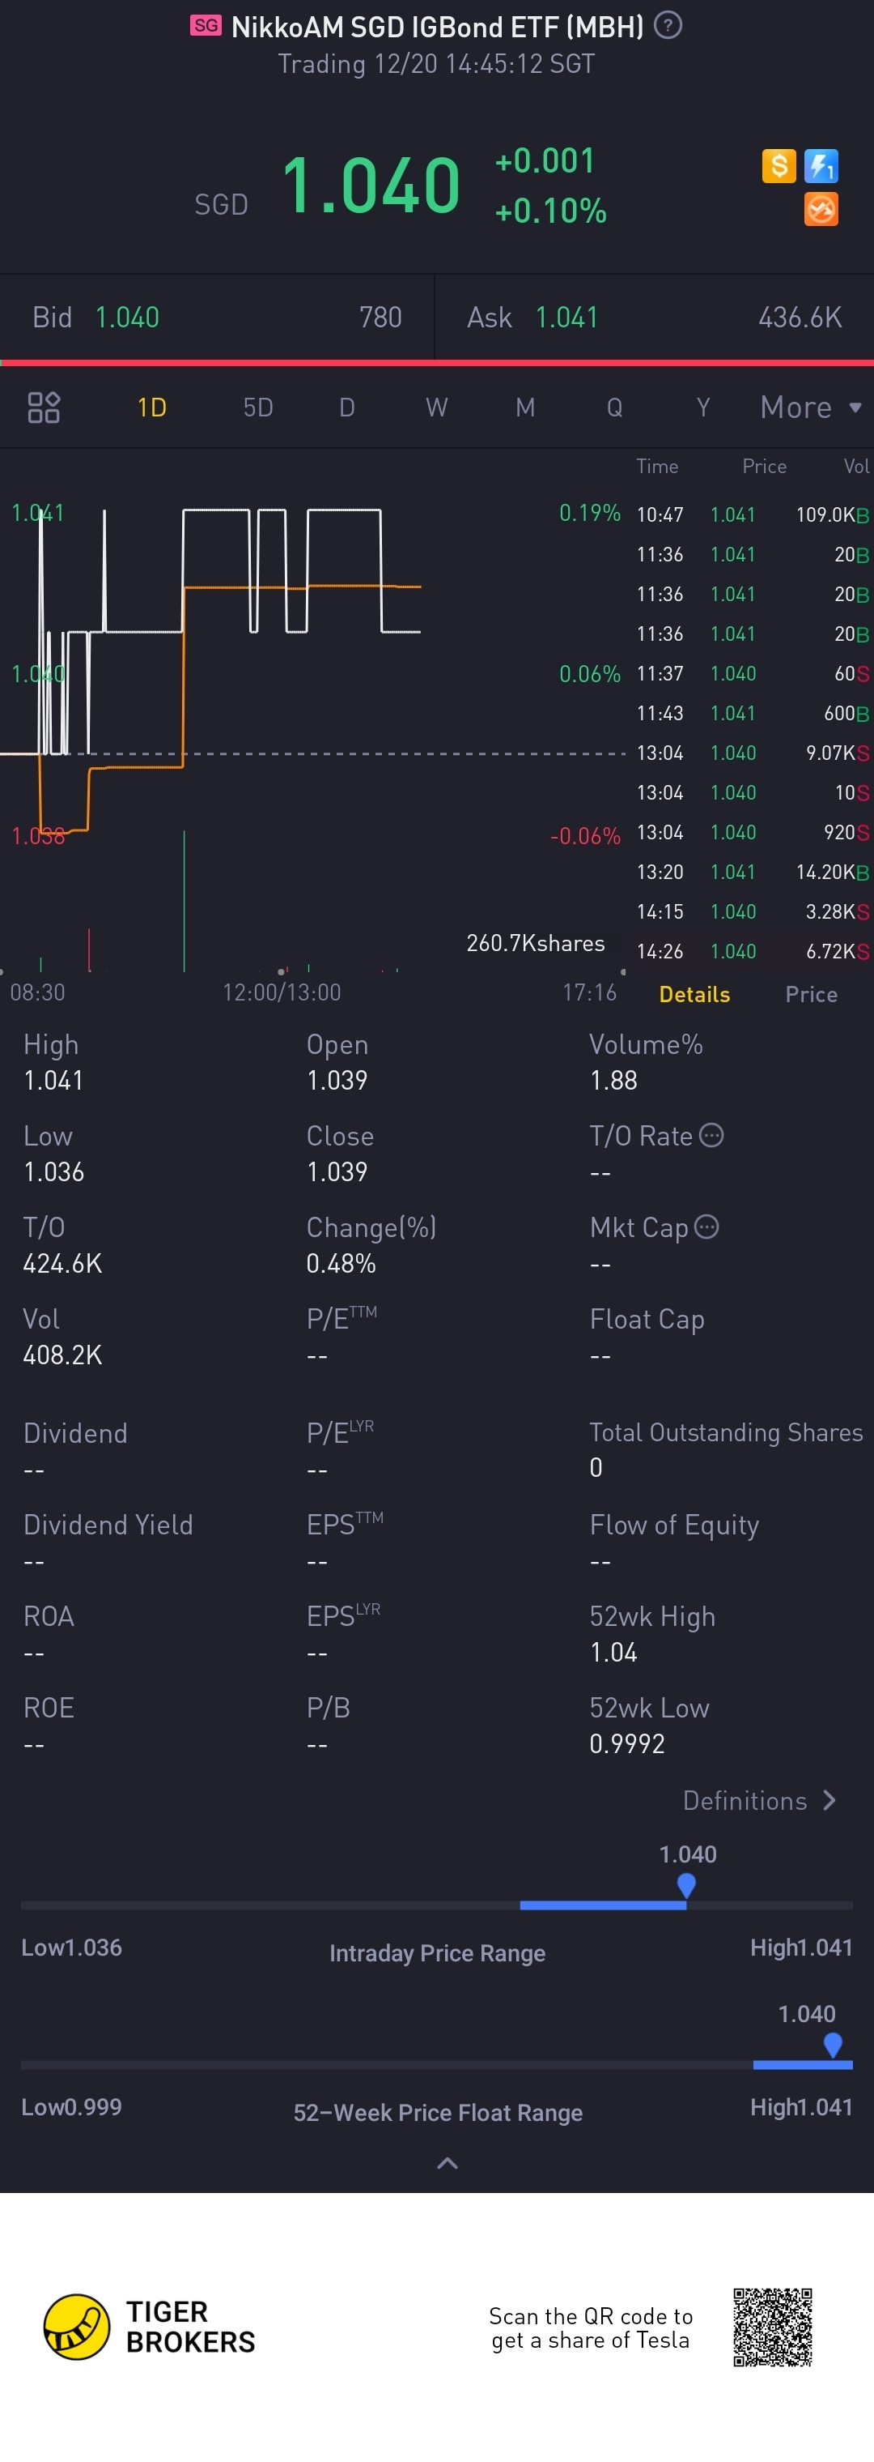874x2462 pixels.
Task: Tap the question mark help icon beside MBH
Action: [x=668, y=26]
